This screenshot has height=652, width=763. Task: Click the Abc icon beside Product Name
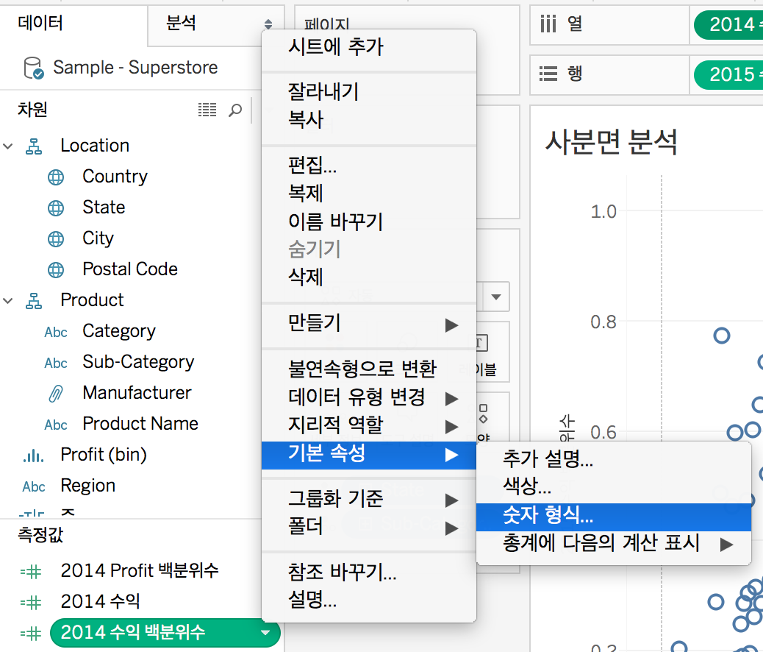tap(55, 425)
